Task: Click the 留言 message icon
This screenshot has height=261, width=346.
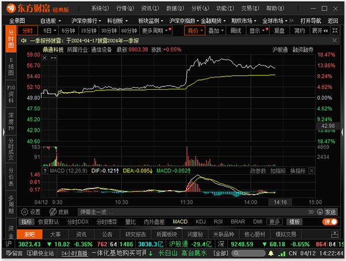Action: [14, 254]
